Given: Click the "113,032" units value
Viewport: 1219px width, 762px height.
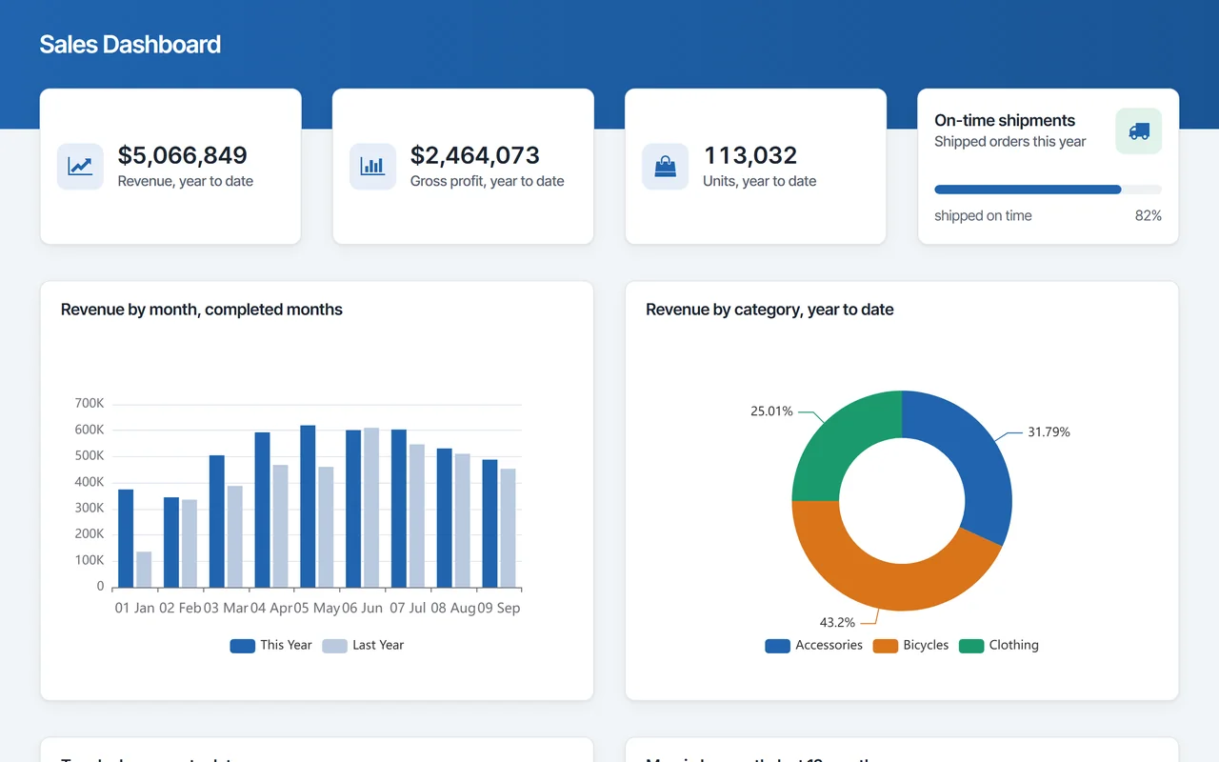Looking at the screenshot, I should tap(750, 155).
